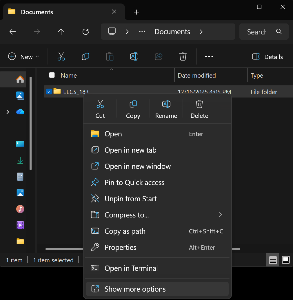Image resolution: width=293 pixels, height=300 pixels.
Task: Select Unpin from Start
Action: (157, 199)
